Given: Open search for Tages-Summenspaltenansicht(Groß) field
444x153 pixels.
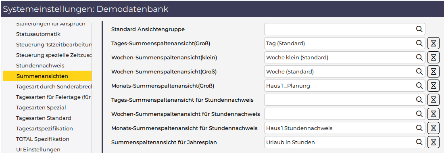Looking at the screenshot, I should click(419, 43).
